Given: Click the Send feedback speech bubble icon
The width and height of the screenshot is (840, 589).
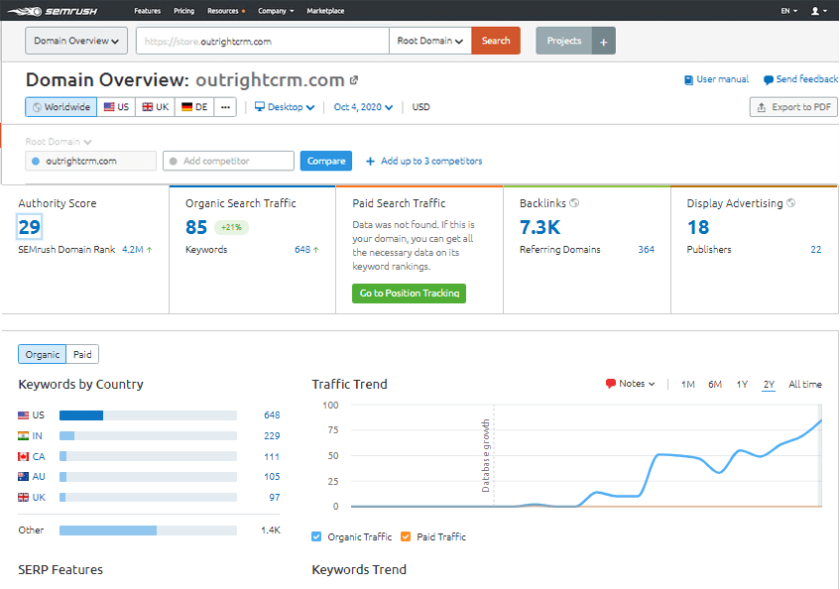Looking at the screenshot, I should pos(769,79).
